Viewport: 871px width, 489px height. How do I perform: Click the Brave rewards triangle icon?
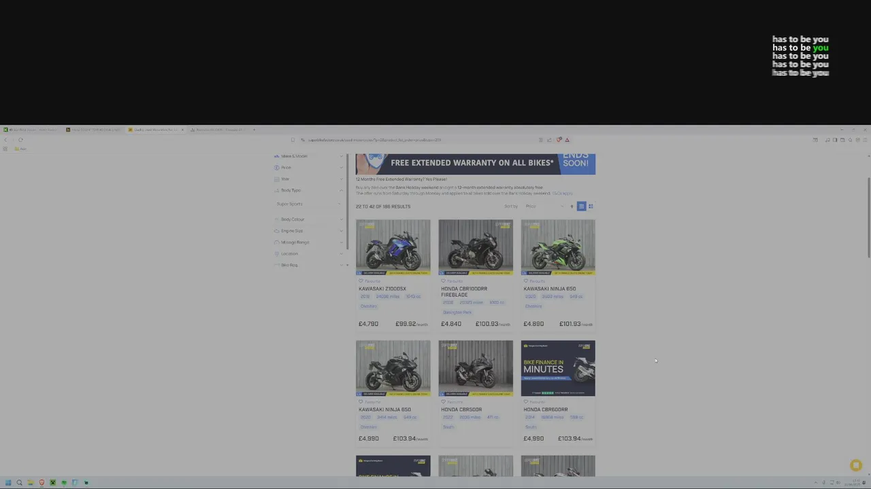click(567, 140)
